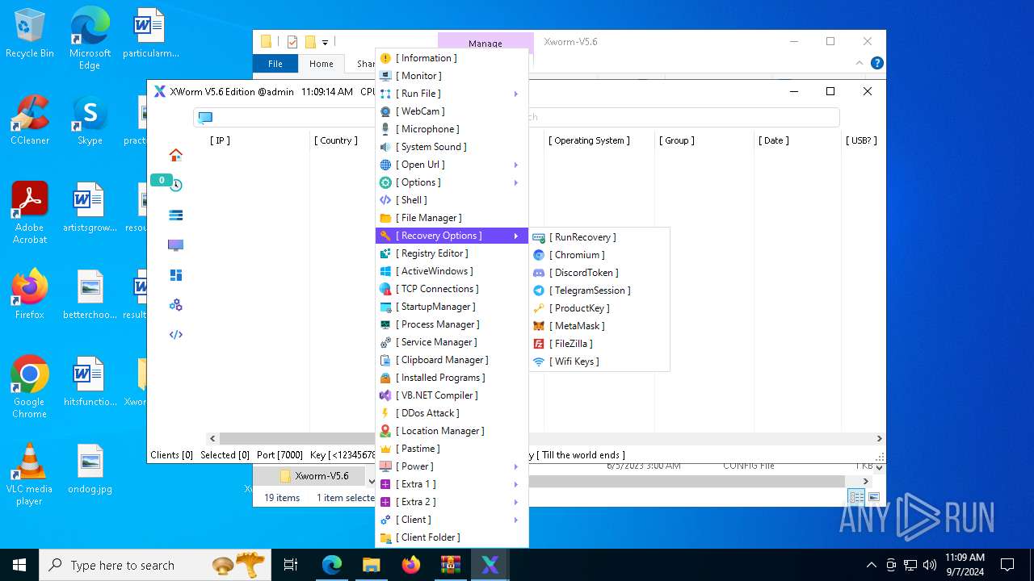The width and height of the screenshot is (1034, 581).
Task: Expand the Open Url submenu arrow
Action: click(515, 165)
